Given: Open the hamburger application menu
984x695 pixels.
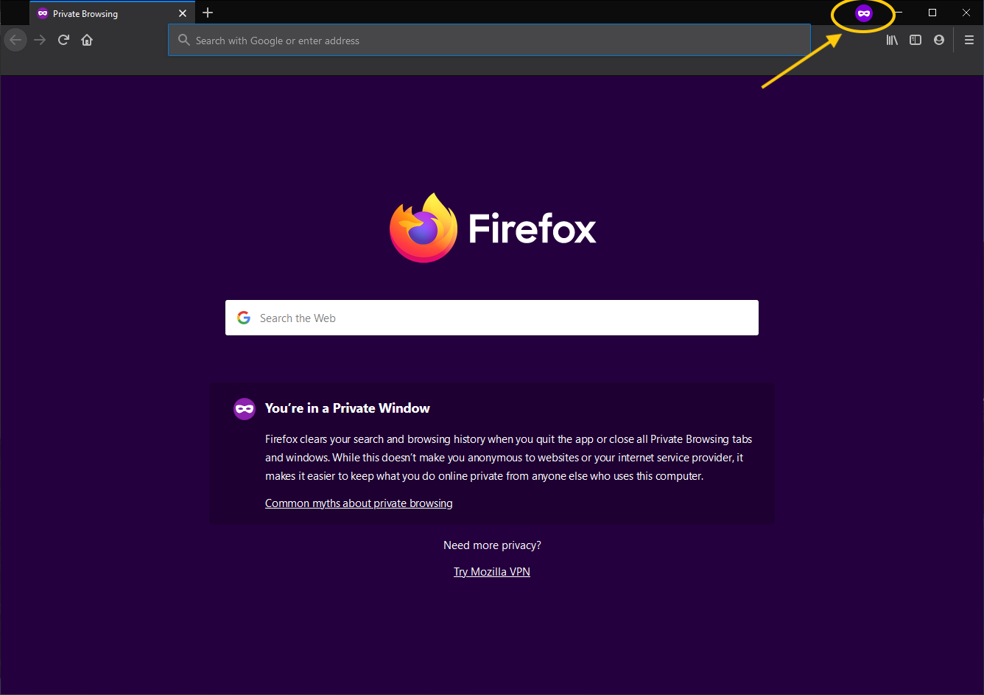Looking at the screenshot, I should pos(969,41).
